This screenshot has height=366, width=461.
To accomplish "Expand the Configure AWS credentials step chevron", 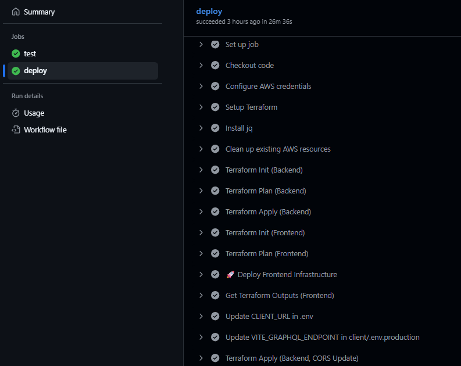I will (x=201, y=86).
